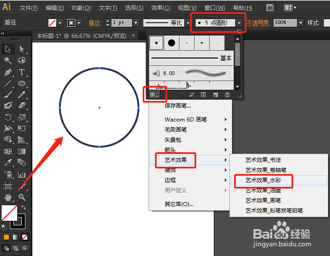This screenshot has width=330, height=256.
Task: Select the Lasso tool
Action: (22, 61)
